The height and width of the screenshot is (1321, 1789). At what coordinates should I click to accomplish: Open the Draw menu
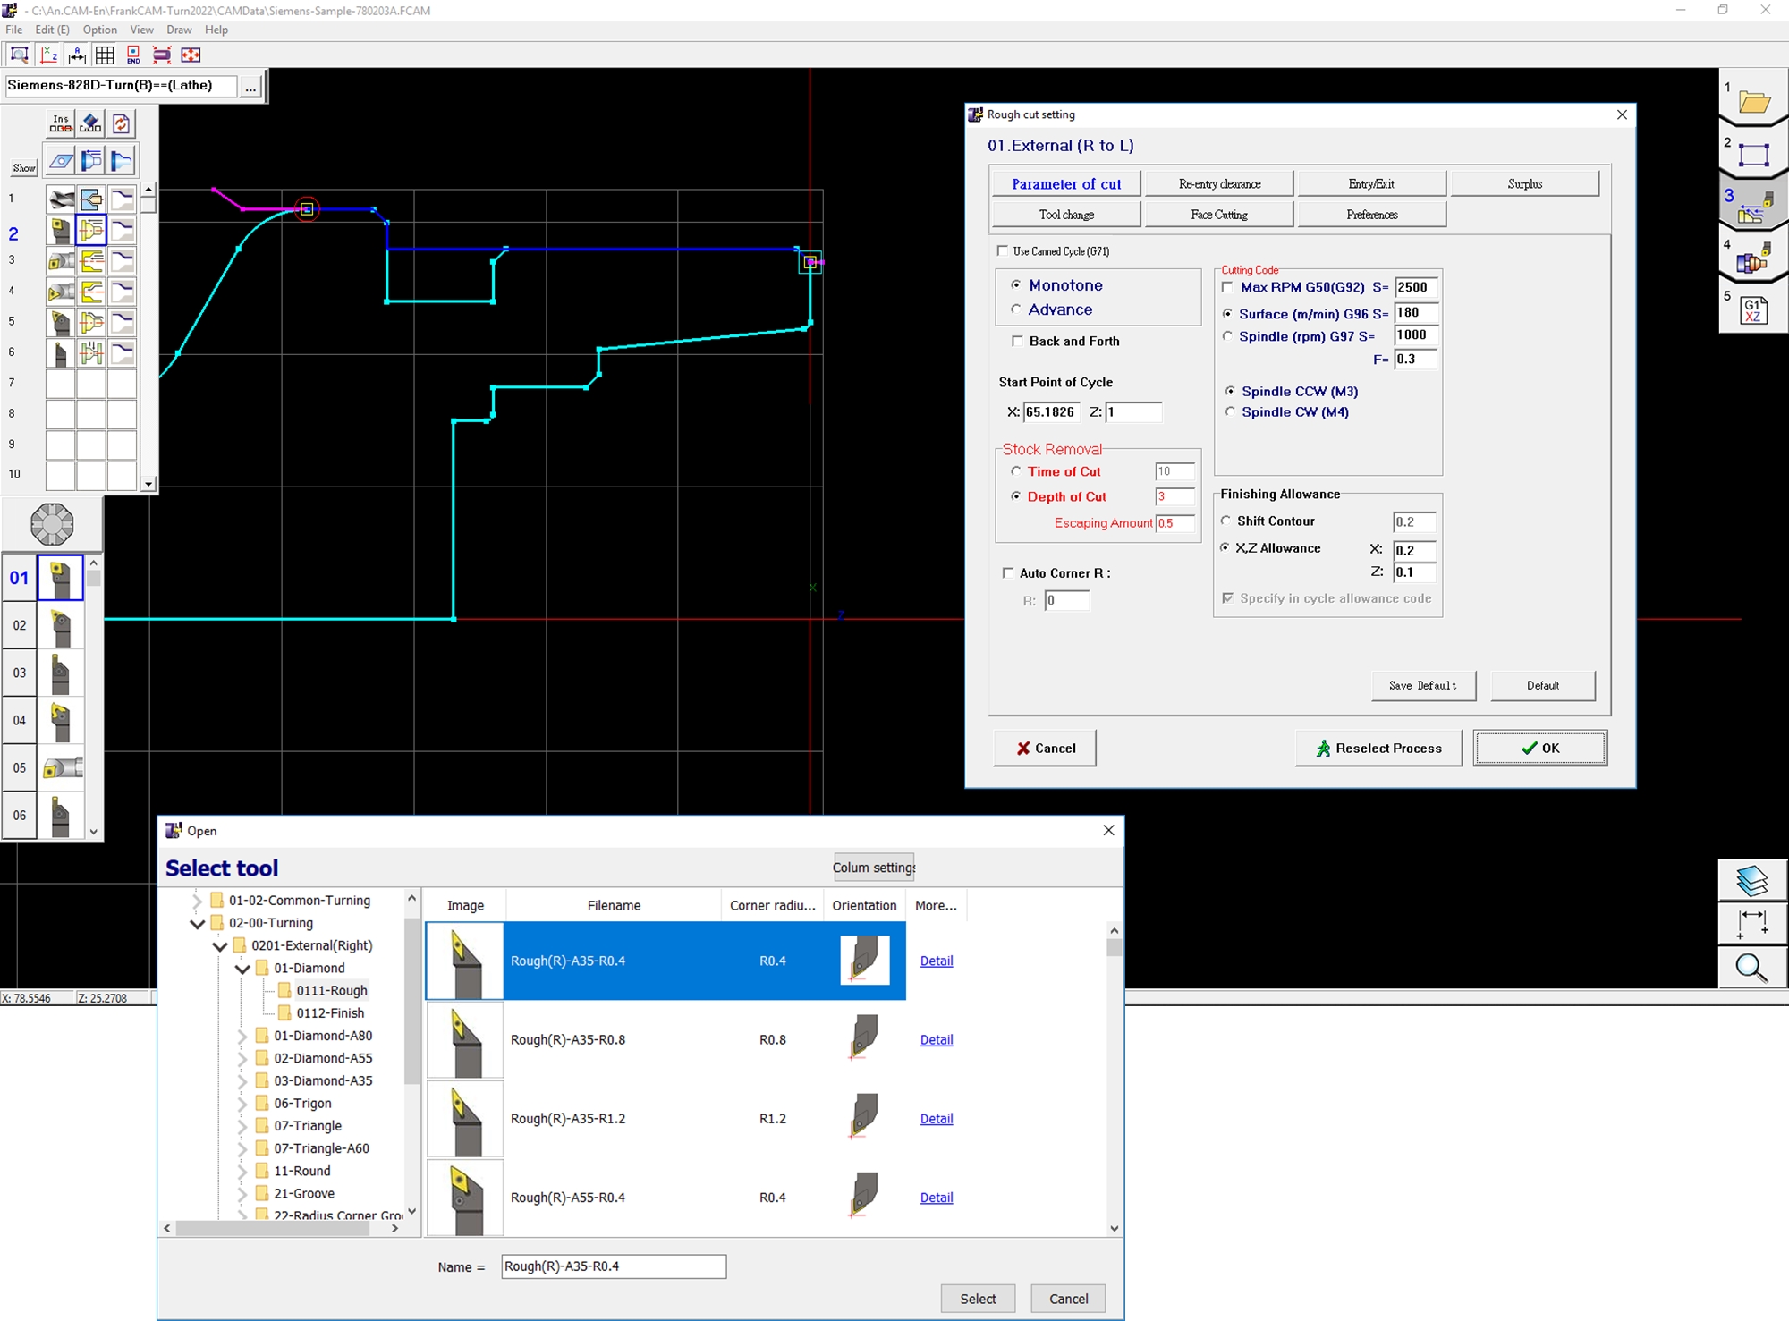(x=179, y=30)
